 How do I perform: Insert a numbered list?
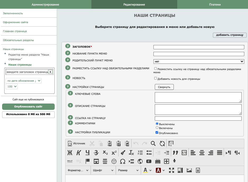pyautogui.click(x=140, y=153)
